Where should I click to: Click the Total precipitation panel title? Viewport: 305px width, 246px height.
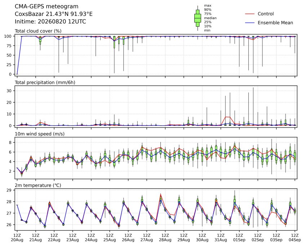coord(45,83)
